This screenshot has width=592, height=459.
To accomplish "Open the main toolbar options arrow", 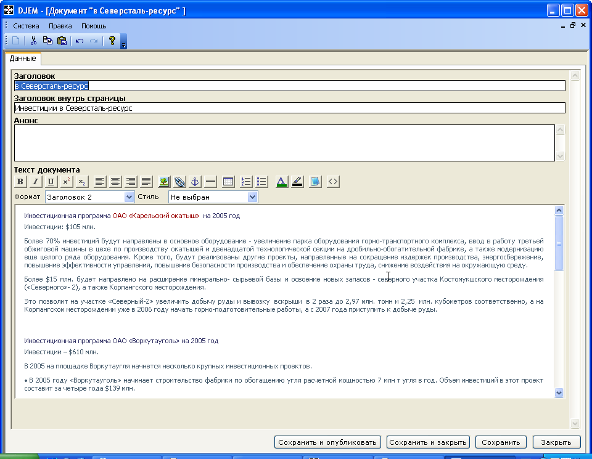I will (x=123, y=41).
